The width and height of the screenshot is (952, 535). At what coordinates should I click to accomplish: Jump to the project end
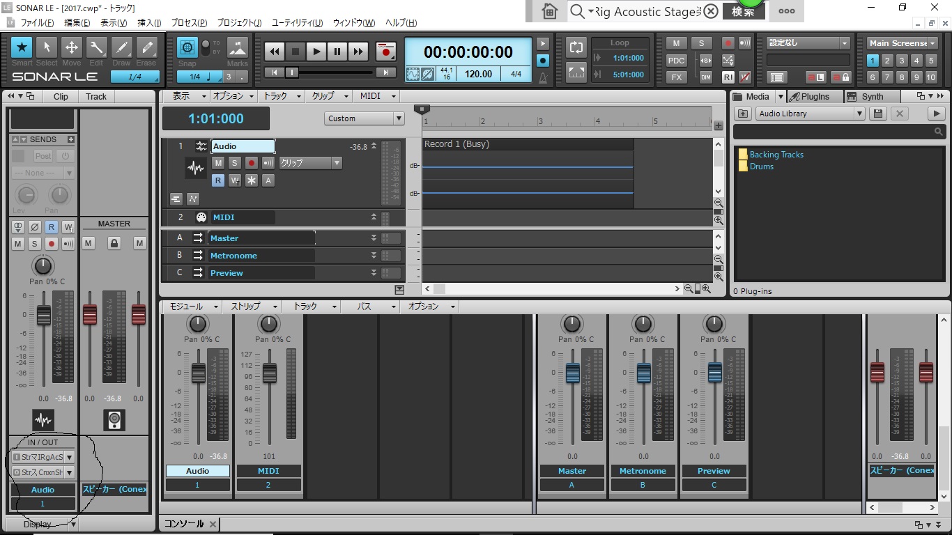385,72
